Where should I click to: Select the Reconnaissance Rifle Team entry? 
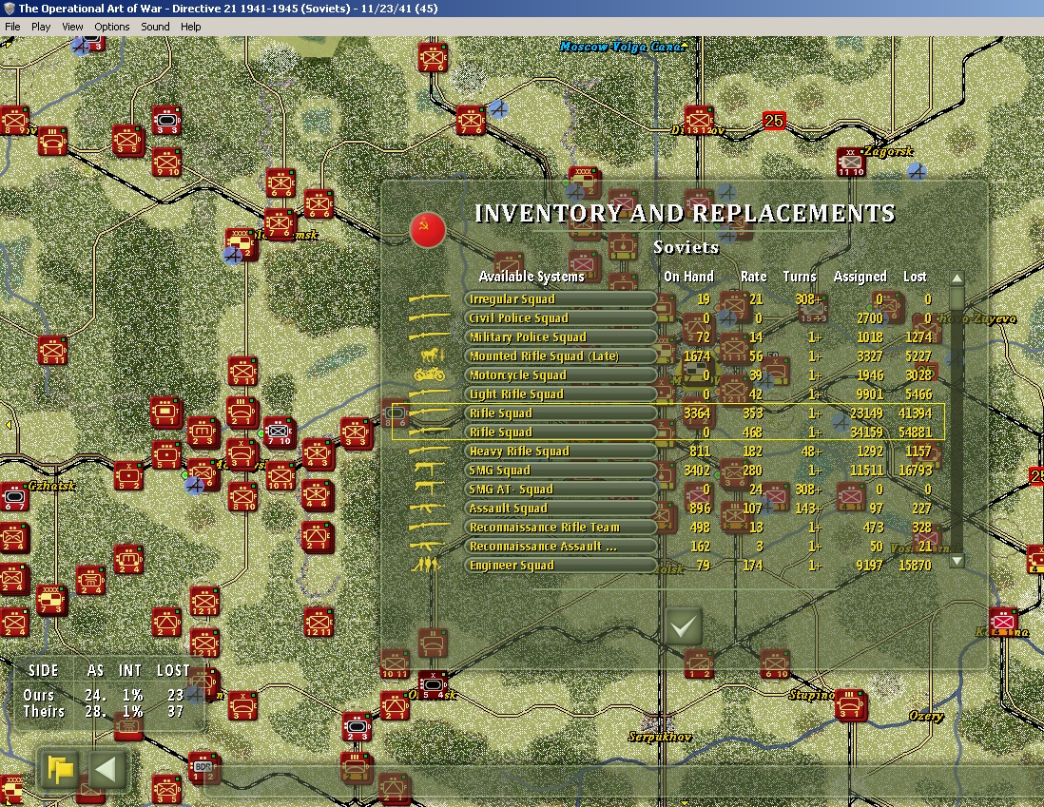[561, 527]
